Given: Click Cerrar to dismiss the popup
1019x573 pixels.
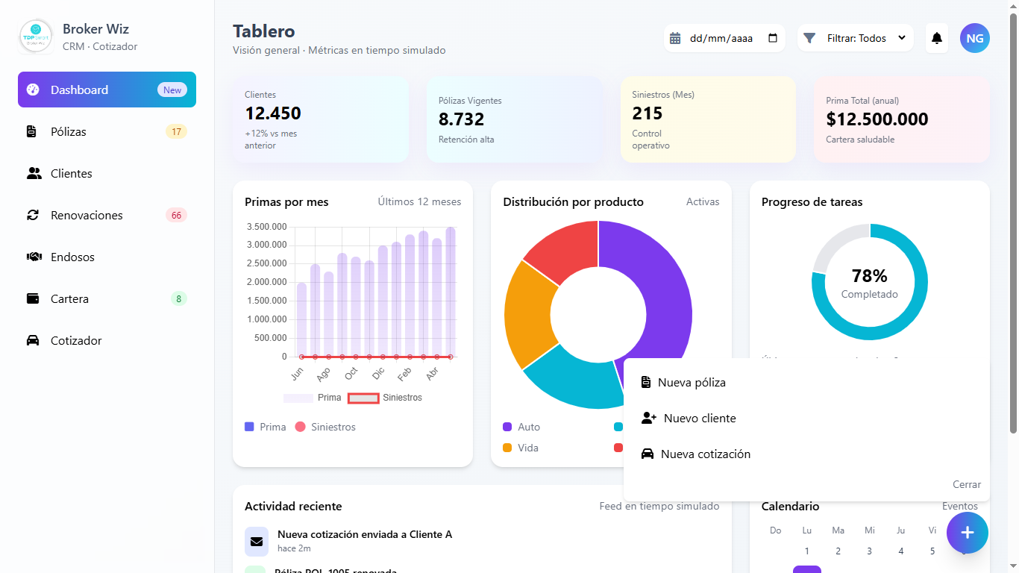Looking at the screenshot, I should point(966,484).
